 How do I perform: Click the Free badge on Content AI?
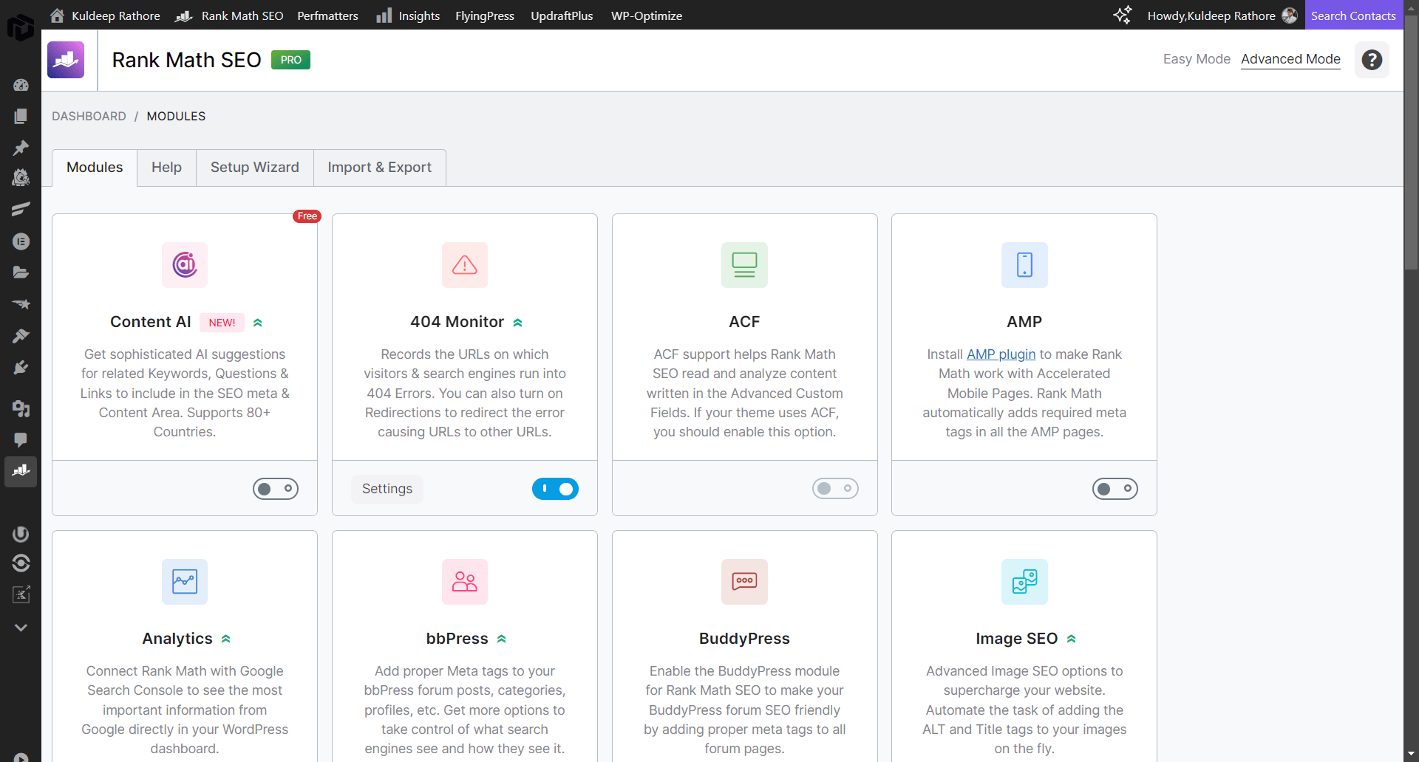tap(307, 216)
